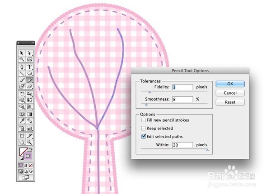Select the Pencil tool
Viewport: 271px width, 194px height.
[29, 80]
